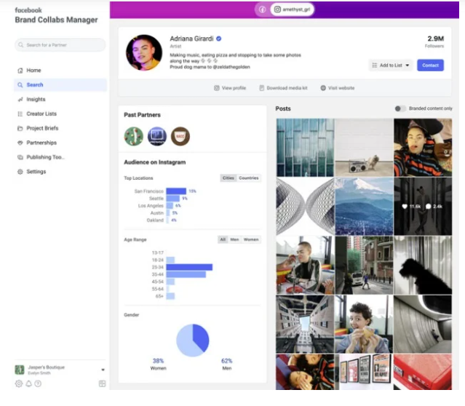
Task: Select All in Age Range filter
Action: coord(223,239)
